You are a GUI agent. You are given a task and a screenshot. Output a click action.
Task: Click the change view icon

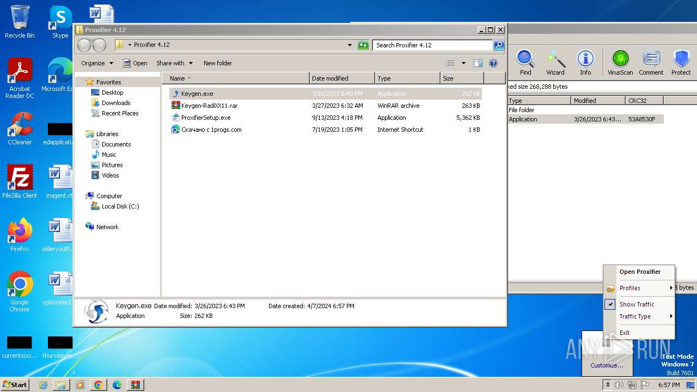(x=450, y=63)
